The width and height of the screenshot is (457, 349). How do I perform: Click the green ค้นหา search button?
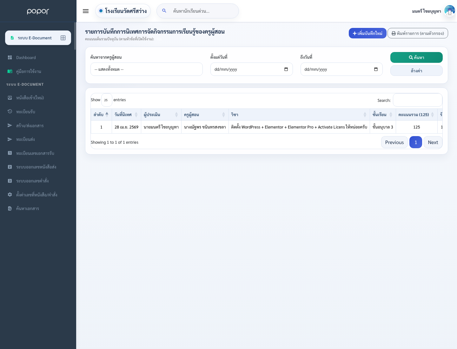[416, 57]
